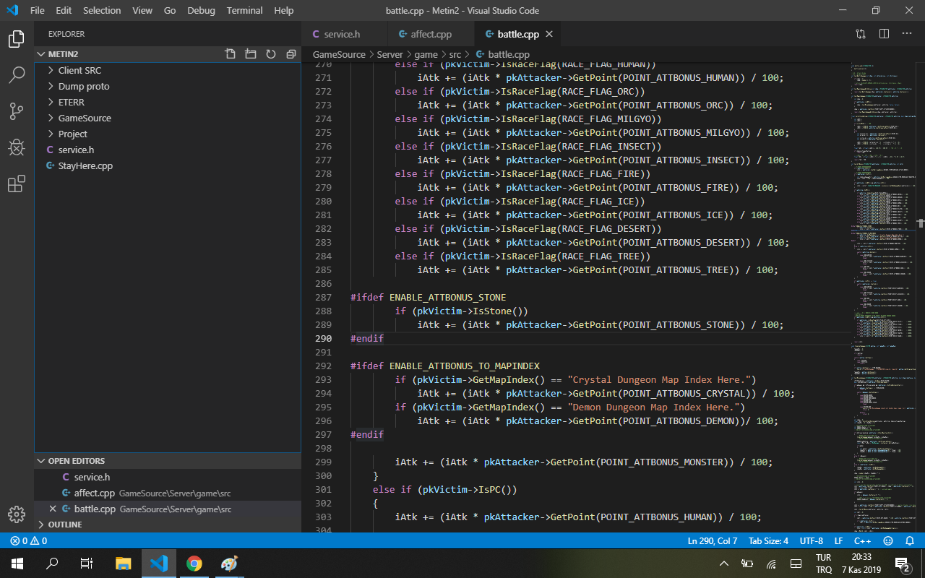Screen dimensions: 925x578
Task: Collapse all folders in METIN2 explorer
Action: tap(291, 54)
